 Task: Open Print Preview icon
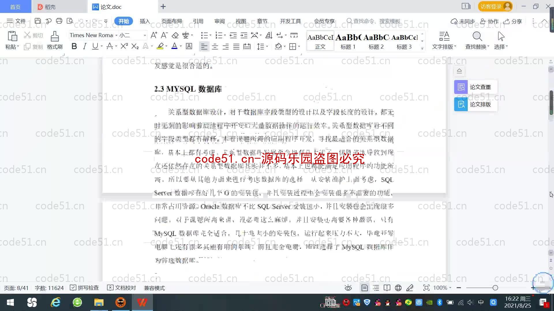(x=70, y=21)
